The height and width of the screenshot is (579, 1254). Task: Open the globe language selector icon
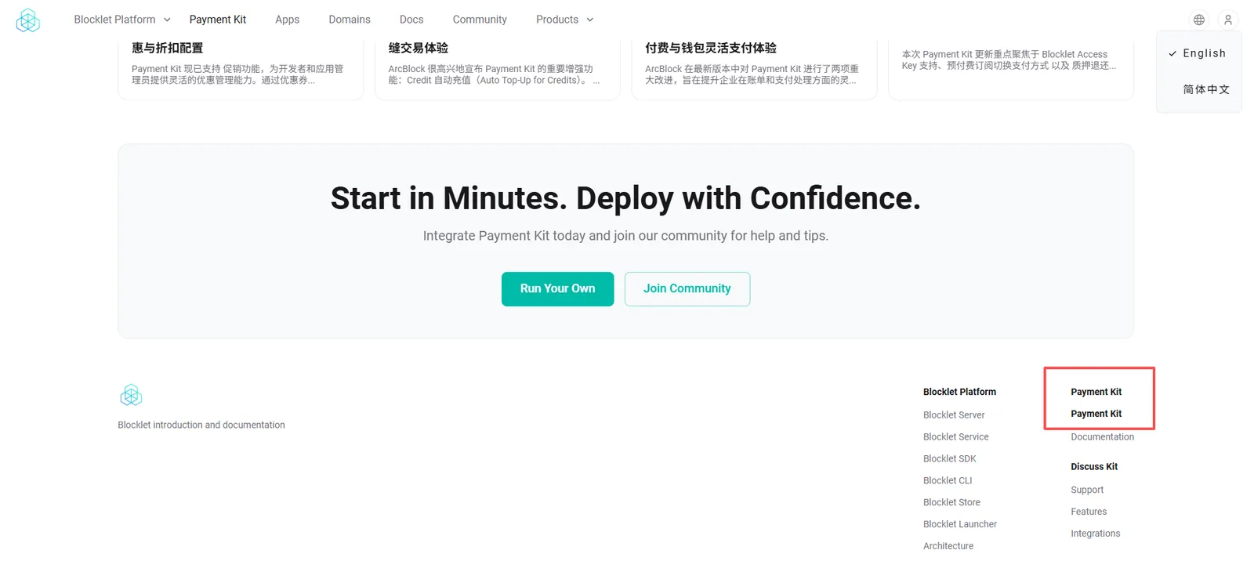[1199, 20]
